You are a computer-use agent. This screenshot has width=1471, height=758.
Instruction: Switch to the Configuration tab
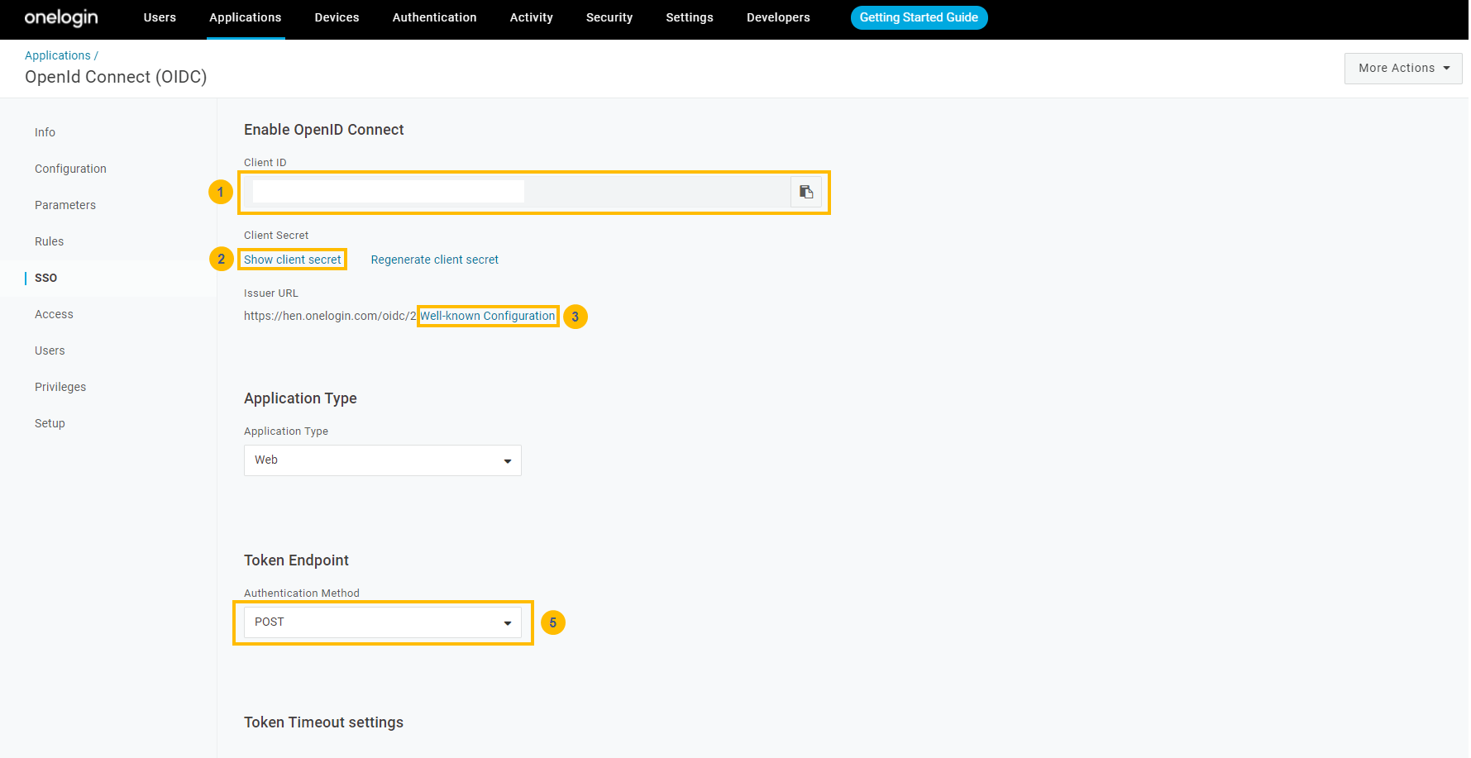[x=70, y=169]
